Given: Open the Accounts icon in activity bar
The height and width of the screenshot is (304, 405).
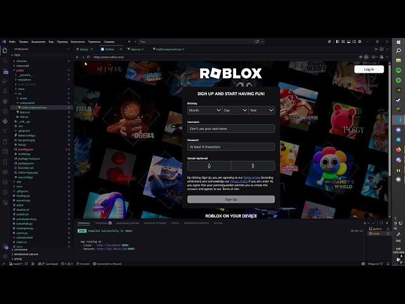Looking at the screenshot, I should click(x=5, y=246).
